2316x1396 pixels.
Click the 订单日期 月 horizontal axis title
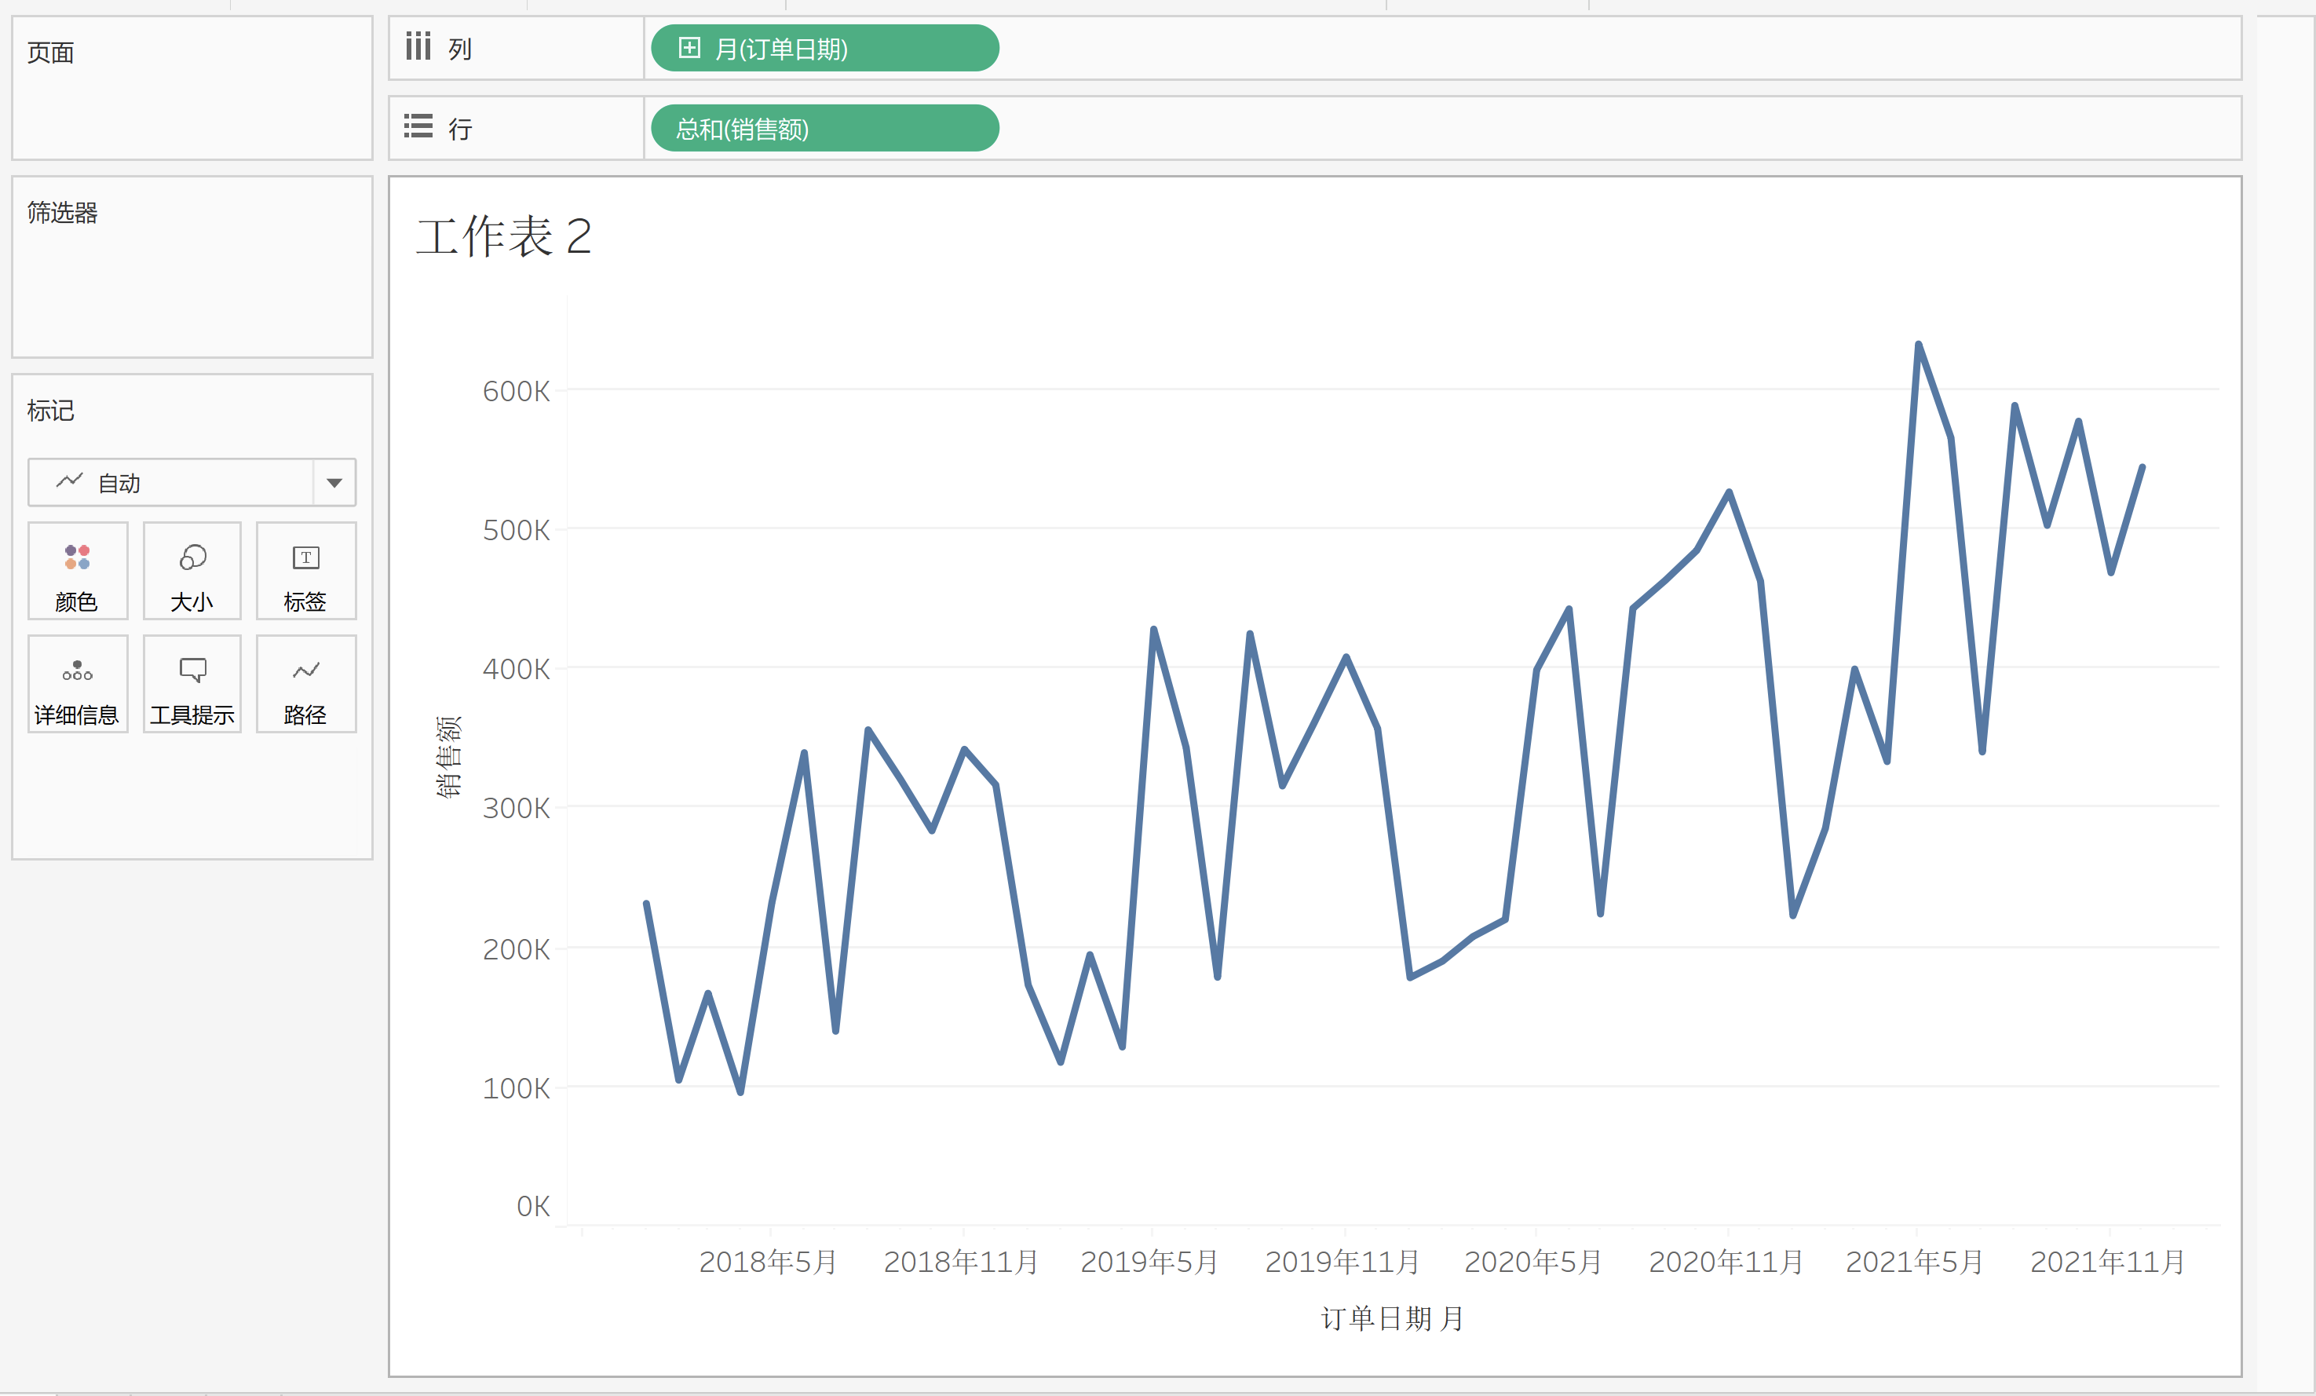click(1392, 1318)
